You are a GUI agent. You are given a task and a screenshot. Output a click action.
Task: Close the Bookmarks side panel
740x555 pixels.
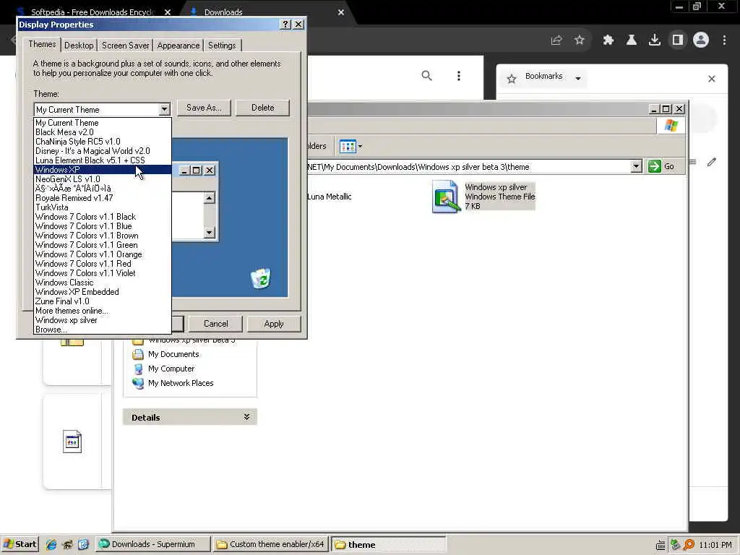pos(712,79)
